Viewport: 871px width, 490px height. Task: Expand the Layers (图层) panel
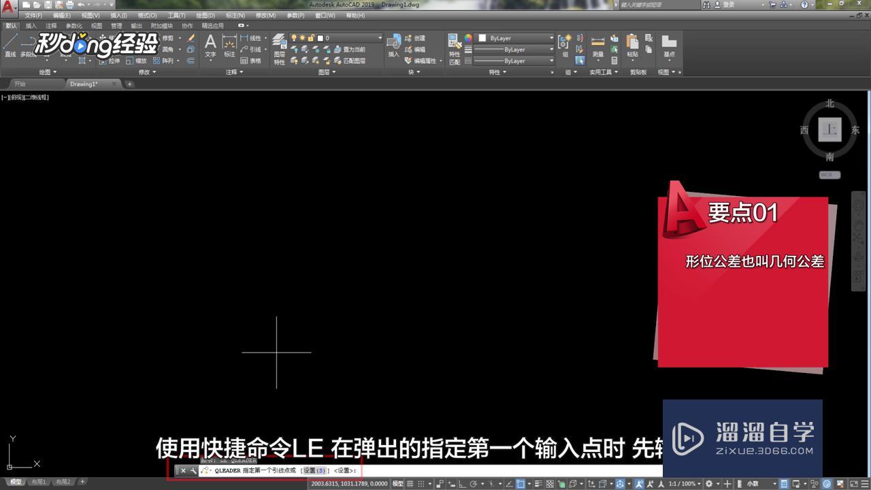[x=327, y=71]
